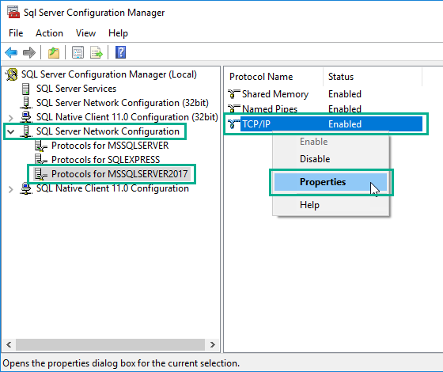Click the Enabled status of TCP/IP
This screenshot has height=372, width=443.
pyautogui.click(x=345, y=123)
